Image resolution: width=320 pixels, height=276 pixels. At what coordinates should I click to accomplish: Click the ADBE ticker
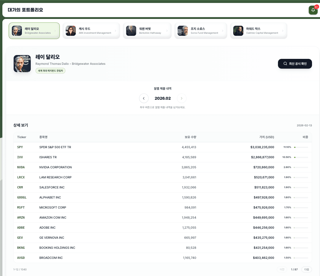click(x=21, y=228)
